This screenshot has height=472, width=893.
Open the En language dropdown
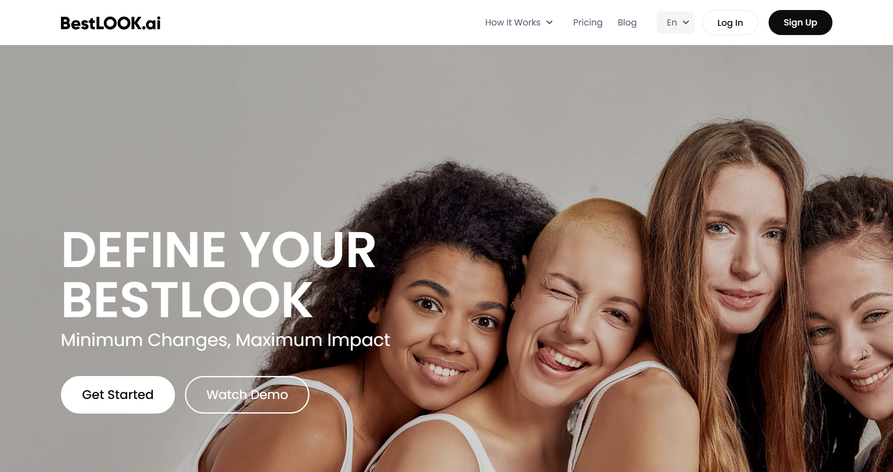tap(675, 23)
